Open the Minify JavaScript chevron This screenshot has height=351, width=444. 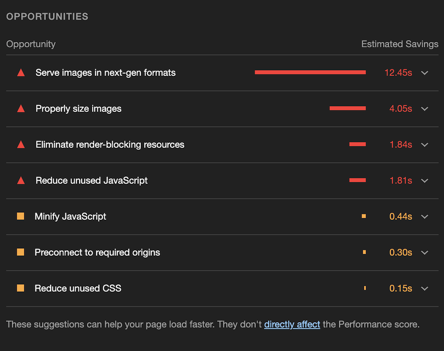click(x=424, y=217)
